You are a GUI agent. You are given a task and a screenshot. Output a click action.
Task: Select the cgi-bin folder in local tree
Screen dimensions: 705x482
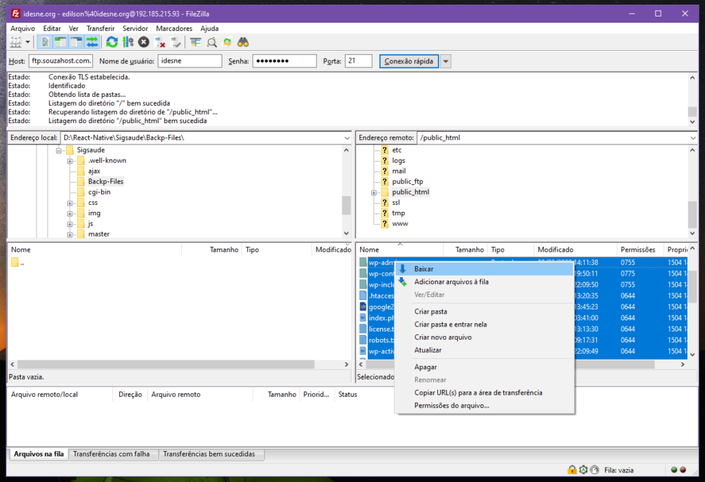click(99, 192)
